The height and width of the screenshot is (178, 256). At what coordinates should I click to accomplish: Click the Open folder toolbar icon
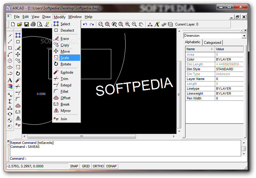pyautogui.click(x=20, y=24)
